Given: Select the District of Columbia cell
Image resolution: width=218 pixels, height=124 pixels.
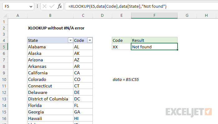Looking at the screenshot, I should 50,99.
